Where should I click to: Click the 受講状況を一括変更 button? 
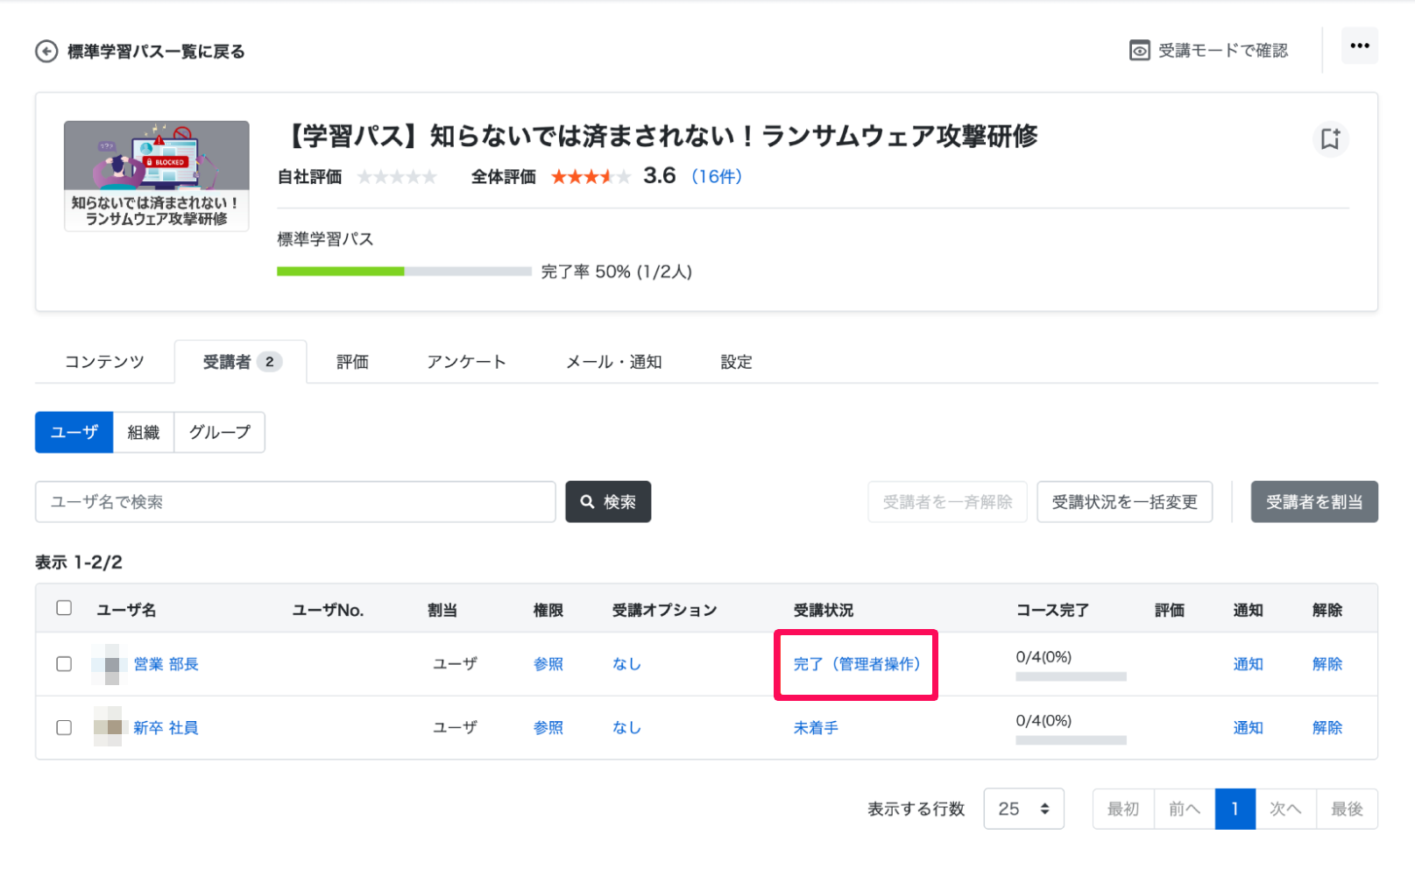1124,502
